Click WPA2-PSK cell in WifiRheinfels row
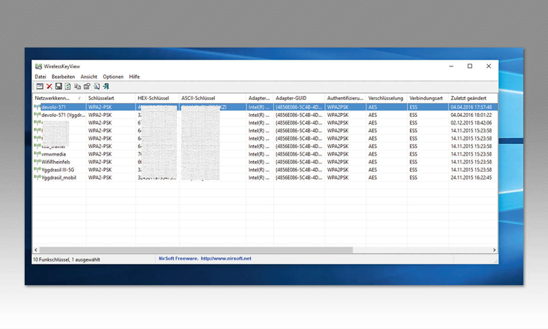Image resolution: width=548 pixels, height=329 pixels. coord(100,162)
